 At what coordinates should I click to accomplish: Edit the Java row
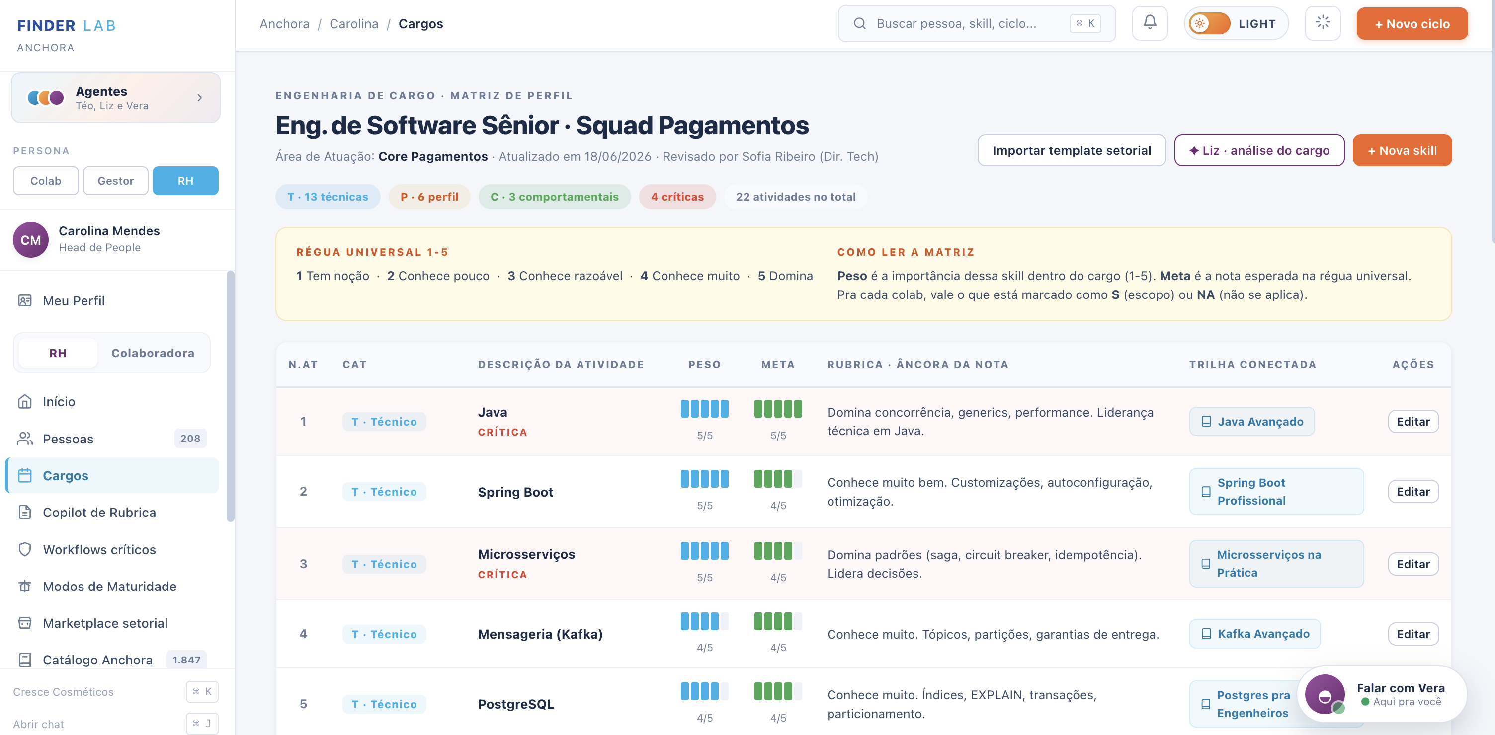1413,421
